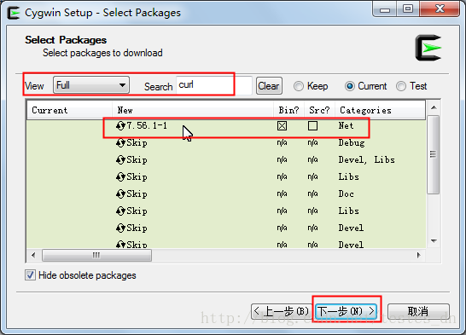This screenshot has height=335, width=466.
Task: Click the horizontal scrollbar right arrow
Action: [x=419, y=255]
